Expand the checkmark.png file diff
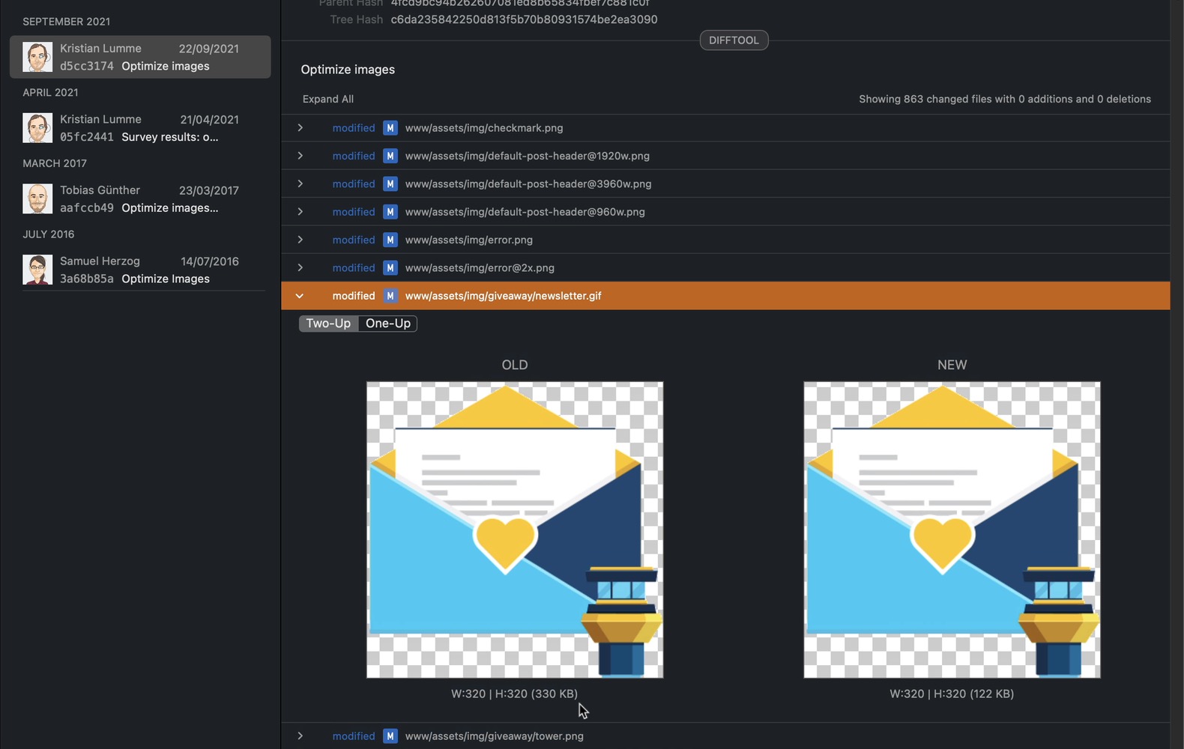The image size is (1184, 749). (300, 128)
